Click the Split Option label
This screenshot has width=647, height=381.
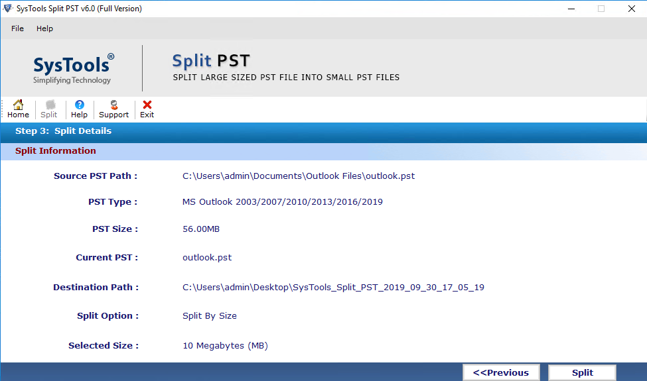coord(108,316)
